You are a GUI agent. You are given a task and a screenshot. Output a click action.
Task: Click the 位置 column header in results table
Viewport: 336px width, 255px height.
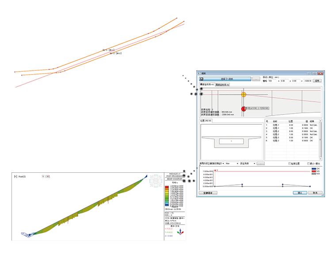[x=290, y=121]
